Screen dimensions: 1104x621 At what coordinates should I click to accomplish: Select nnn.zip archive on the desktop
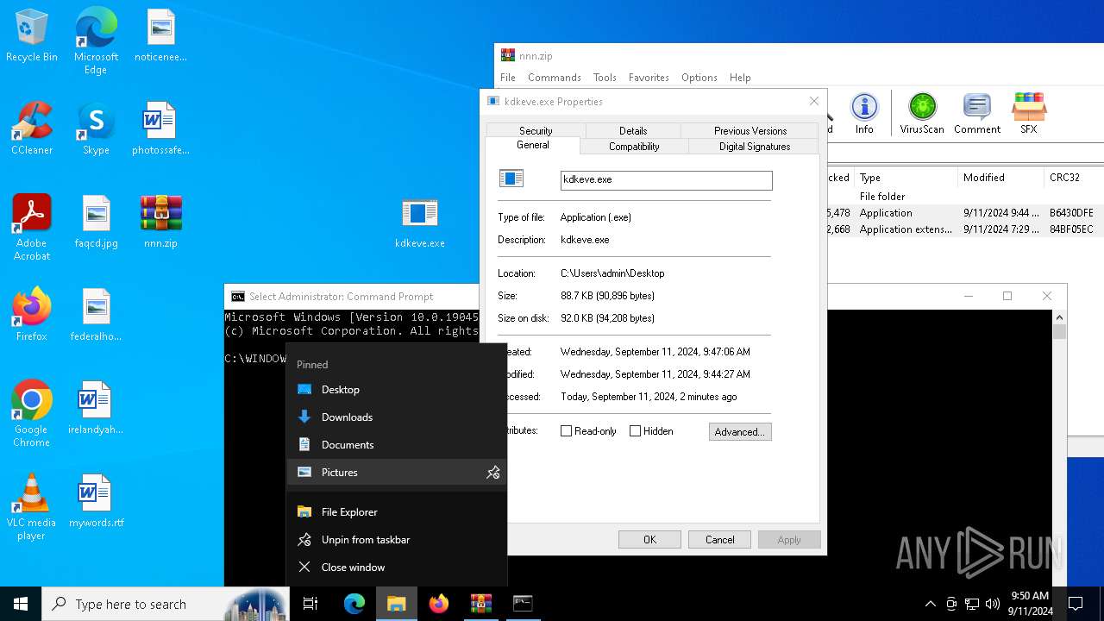[160, 223]
